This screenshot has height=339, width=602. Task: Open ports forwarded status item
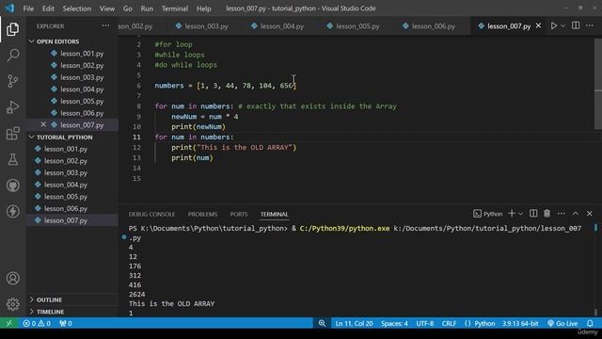66,323
